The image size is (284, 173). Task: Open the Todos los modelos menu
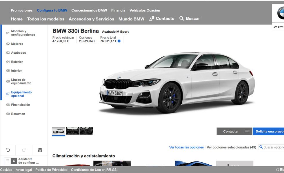pos(45,19)
